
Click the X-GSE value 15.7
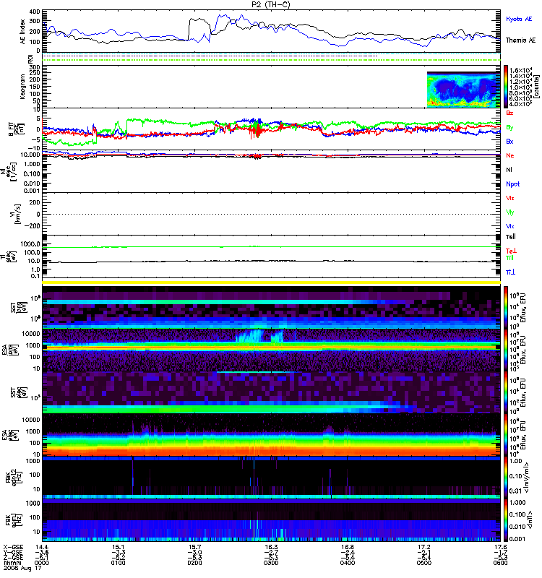coord(194,547)
